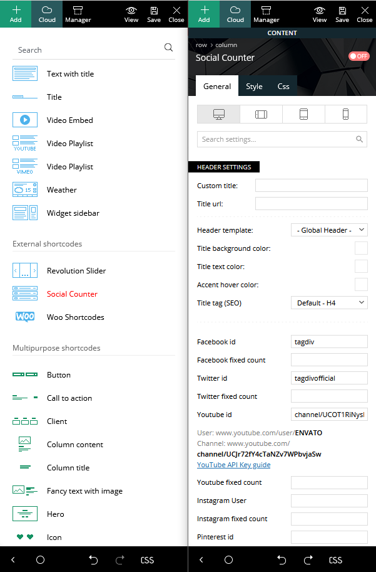Pick Title background color swatch
Viewport: 376px width, 572px height.
[361, 248]
